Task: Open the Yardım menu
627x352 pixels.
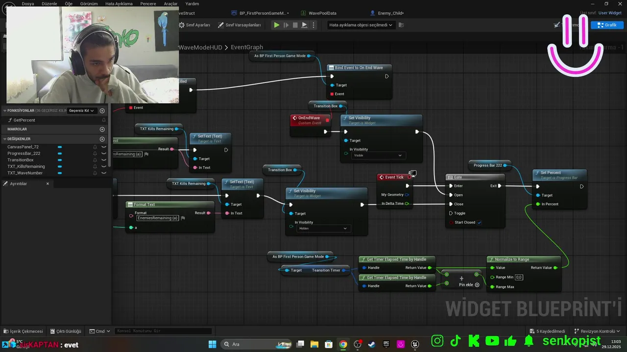Action: click(193, 3)
